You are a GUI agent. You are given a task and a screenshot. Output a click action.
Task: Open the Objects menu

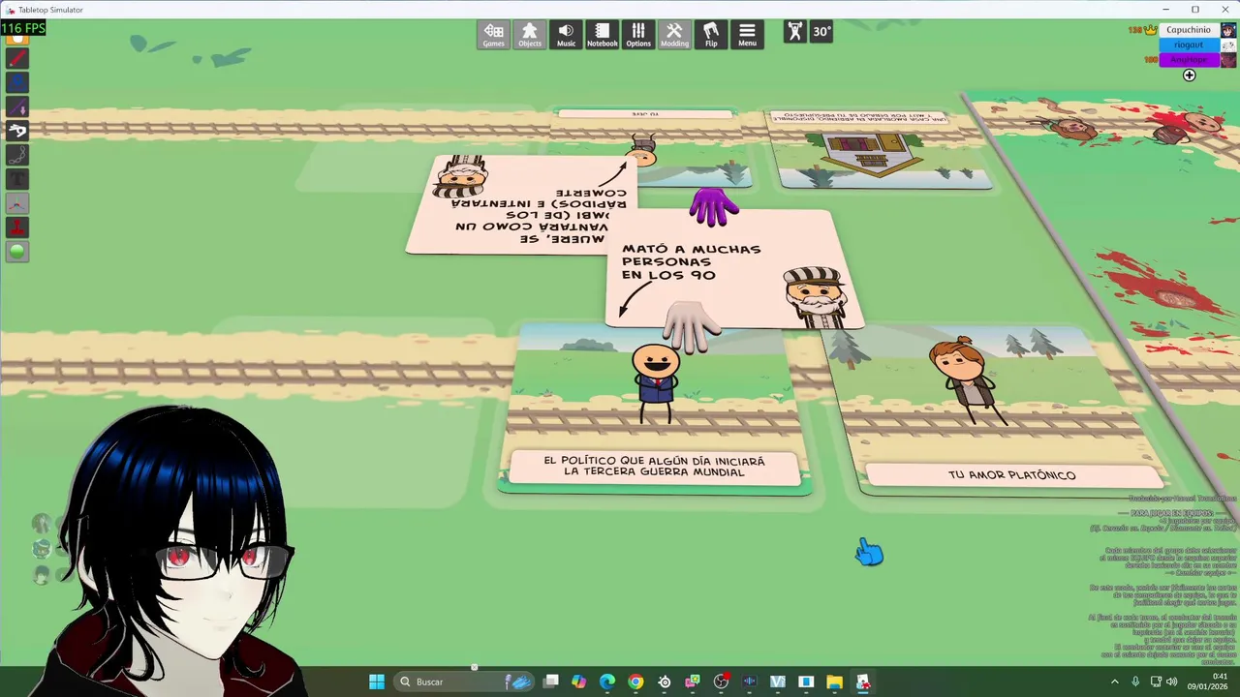530,35
